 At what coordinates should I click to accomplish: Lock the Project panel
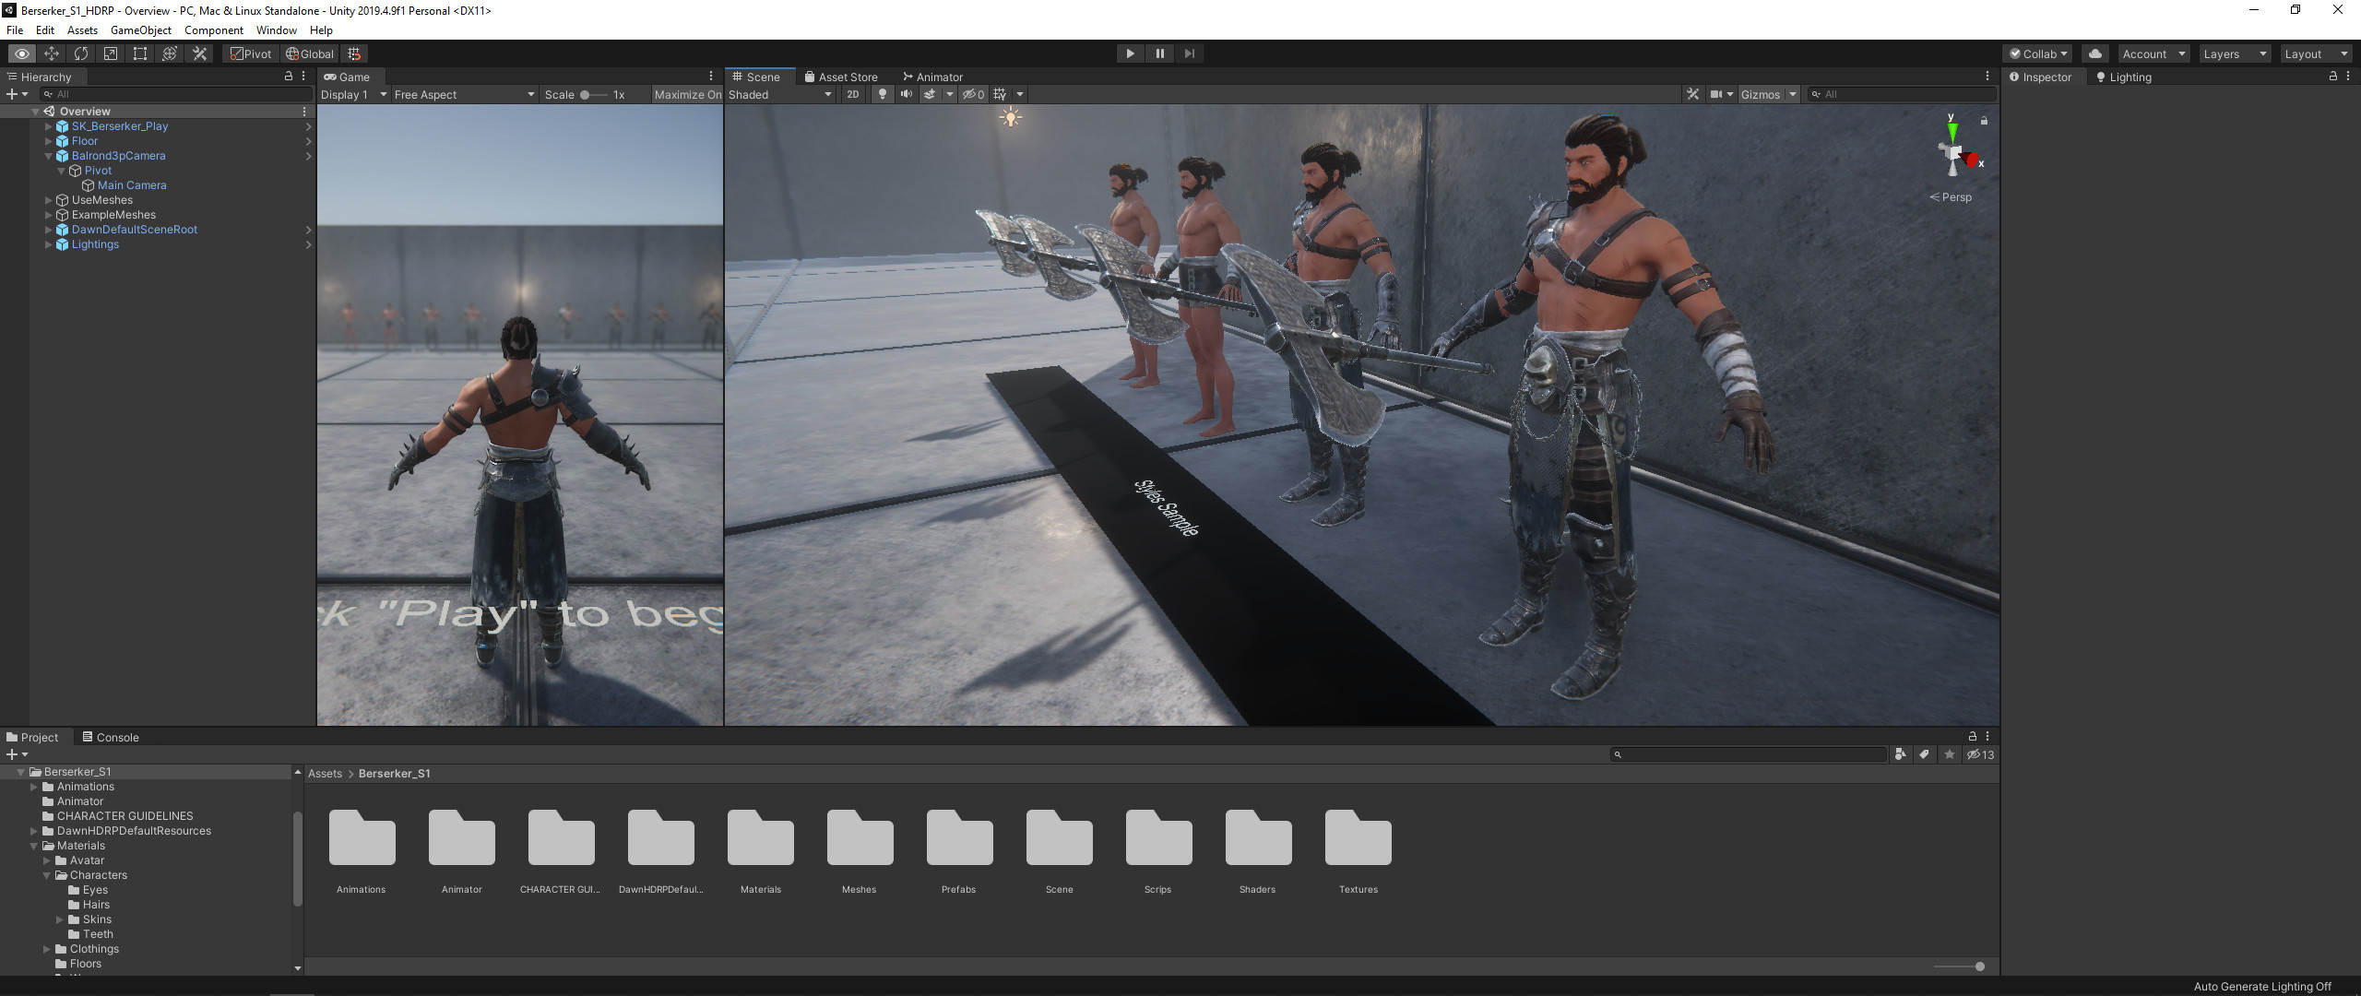(x=1973, y=736)
